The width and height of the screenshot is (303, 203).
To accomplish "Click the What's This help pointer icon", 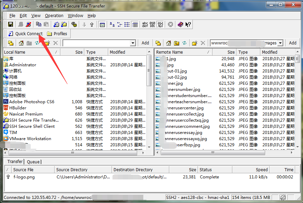I will coord(188,24).
